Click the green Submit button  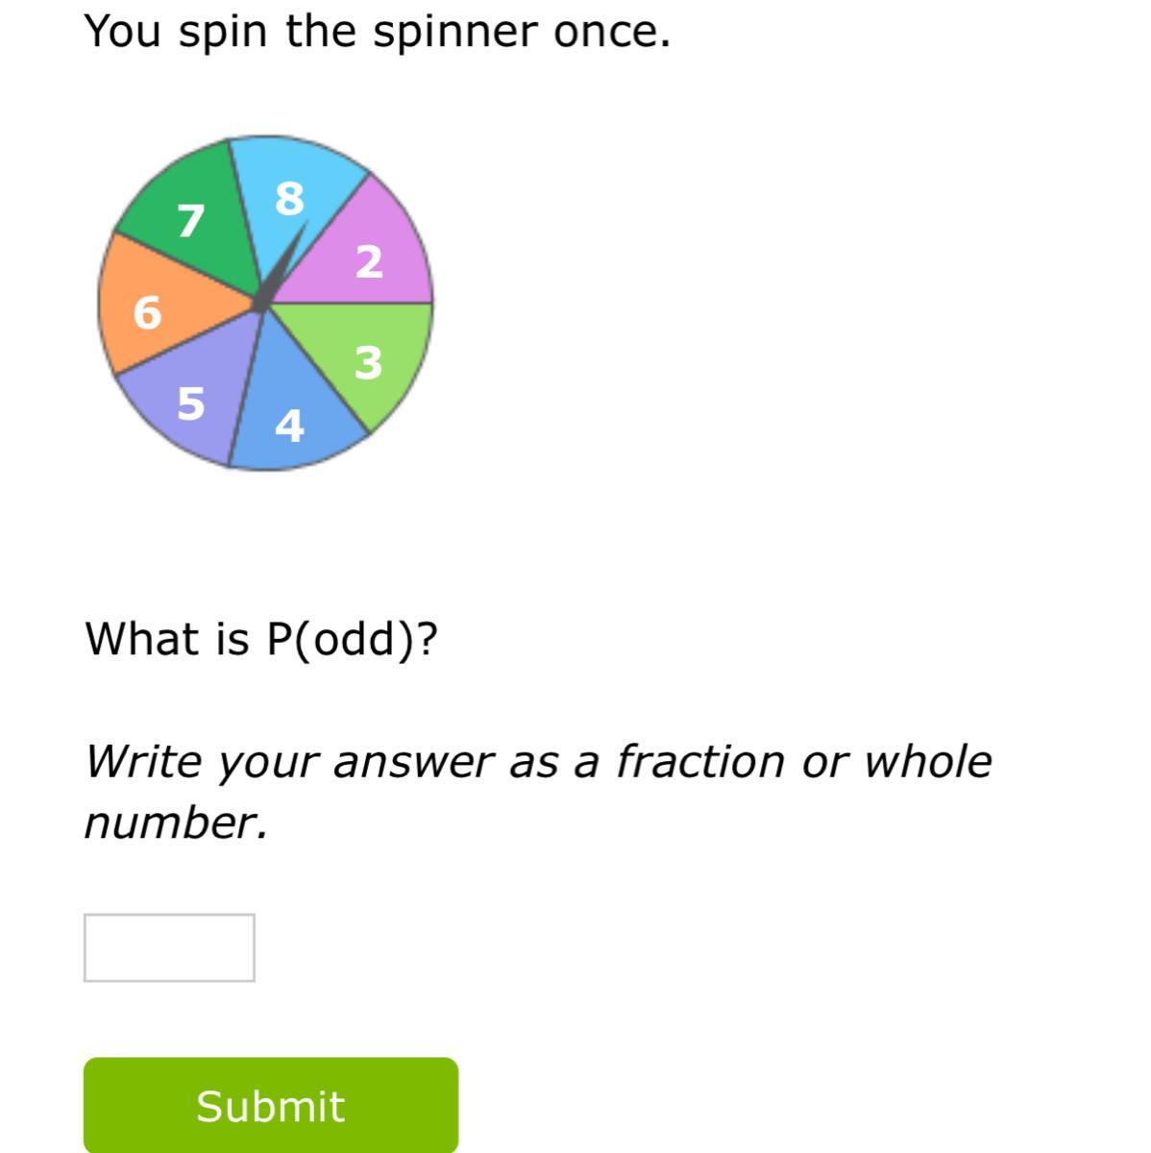270,1105
